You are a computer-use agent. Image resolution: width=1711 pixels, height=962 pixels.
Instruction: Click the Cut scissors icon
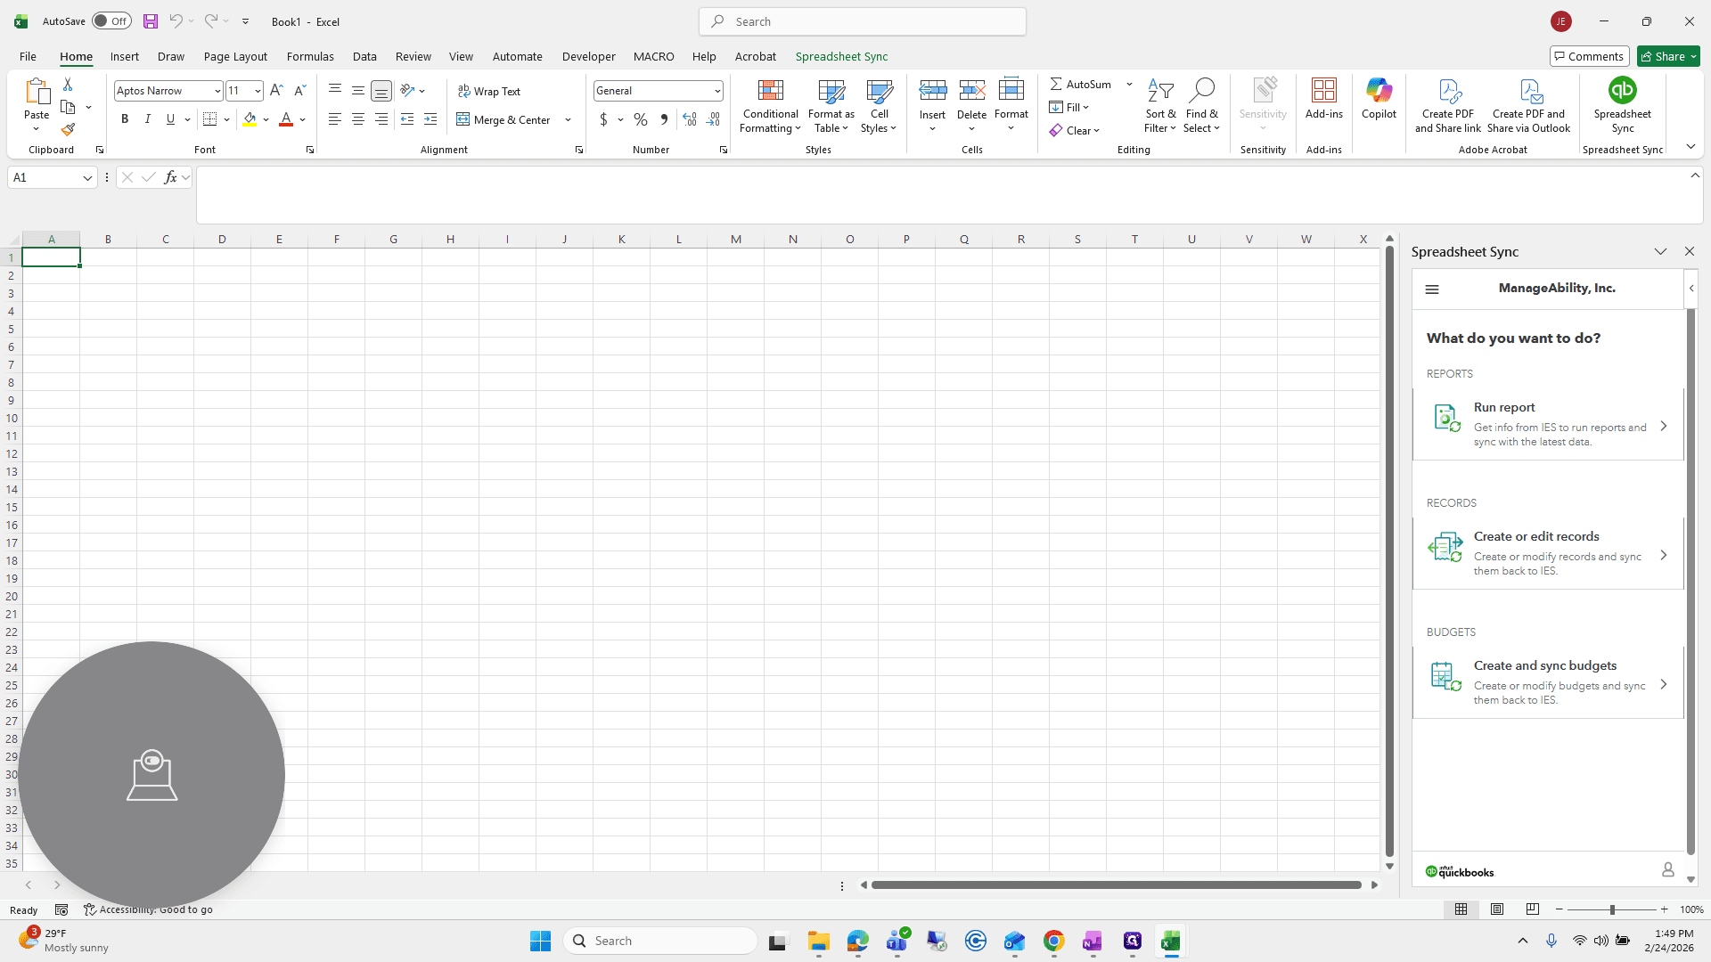click(x=68, y=84)
